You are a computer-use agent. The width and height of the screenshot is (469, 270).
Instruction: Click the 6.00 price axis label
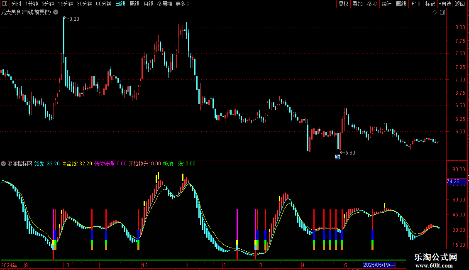(460, 131)
